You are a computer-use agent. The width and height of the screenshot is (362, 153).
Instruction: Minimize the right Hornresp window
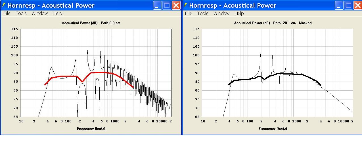tap(339, 5)
